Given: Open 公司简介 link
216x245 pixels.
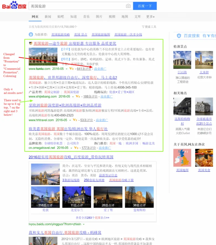Looking at the screenshot, I should 73,143.
